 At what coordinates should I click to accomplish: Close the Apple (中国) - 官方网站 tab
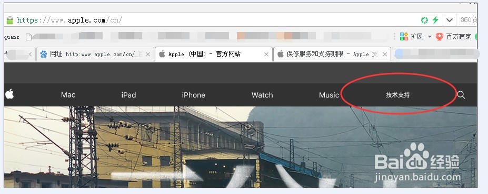[266, 54]
